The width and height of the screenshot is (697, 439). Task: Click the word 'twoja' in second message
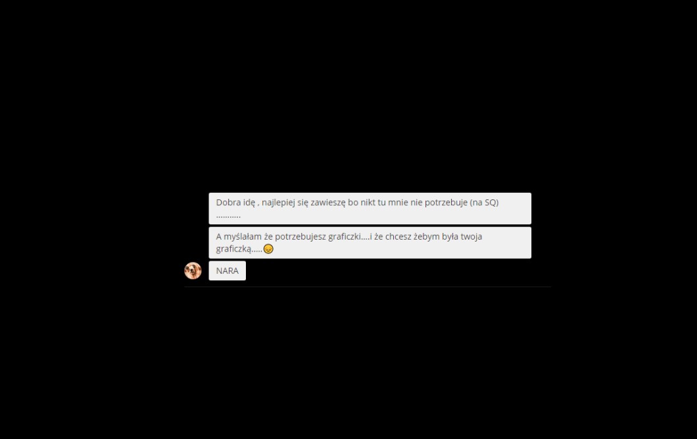tap(471, 237)
